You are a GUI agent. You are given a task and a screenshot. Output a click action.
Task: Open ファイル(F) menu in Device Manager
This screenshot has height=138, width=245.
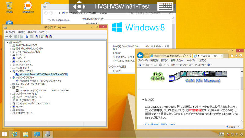[x=10, y=32]
